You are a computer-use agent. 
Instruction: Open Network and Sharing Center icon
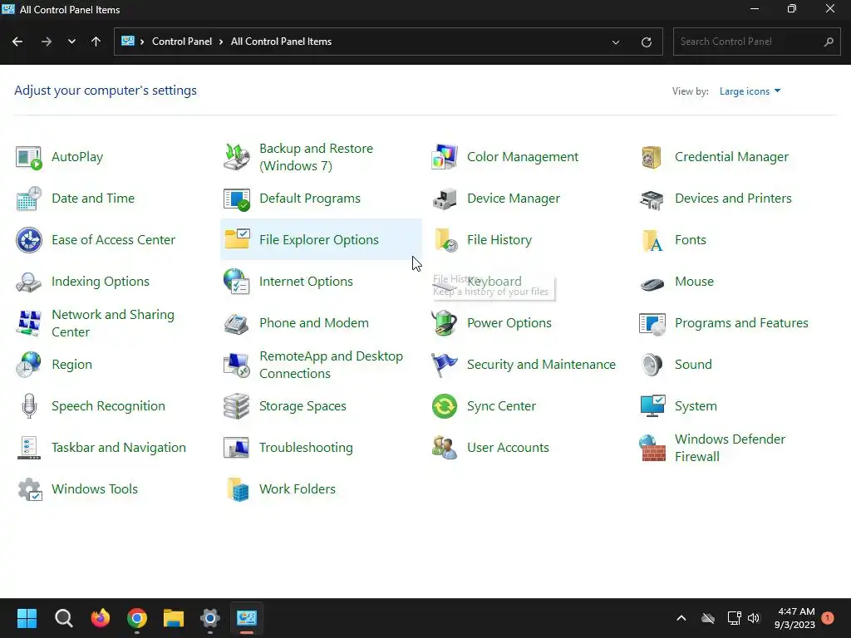click(29, 323)
